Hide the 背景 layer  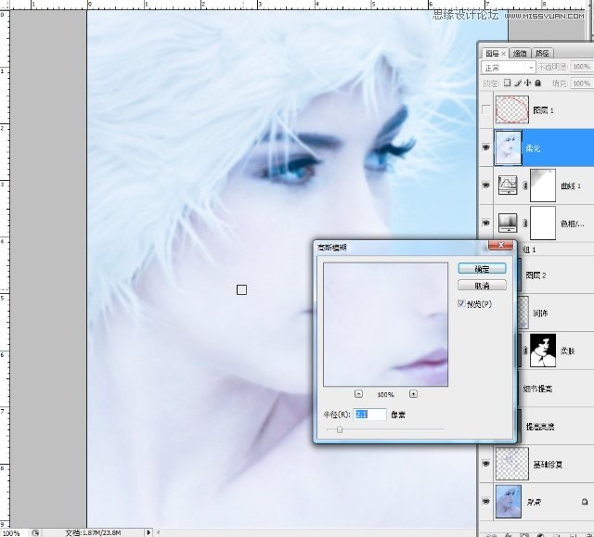point(486,502)
